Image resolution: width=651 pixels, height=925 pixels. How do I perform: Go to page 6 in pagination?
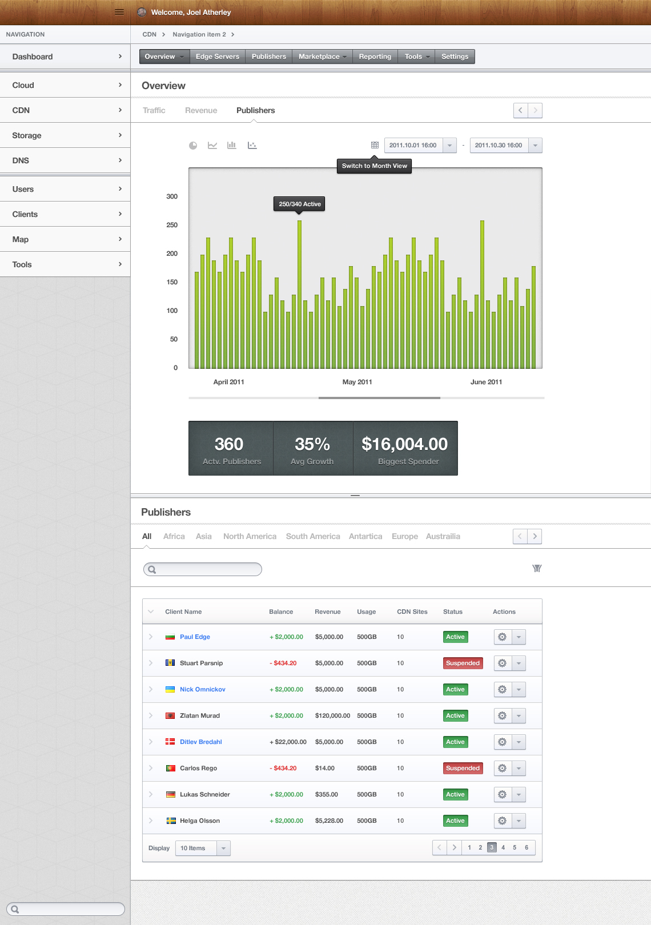click(x=527, y=847)
